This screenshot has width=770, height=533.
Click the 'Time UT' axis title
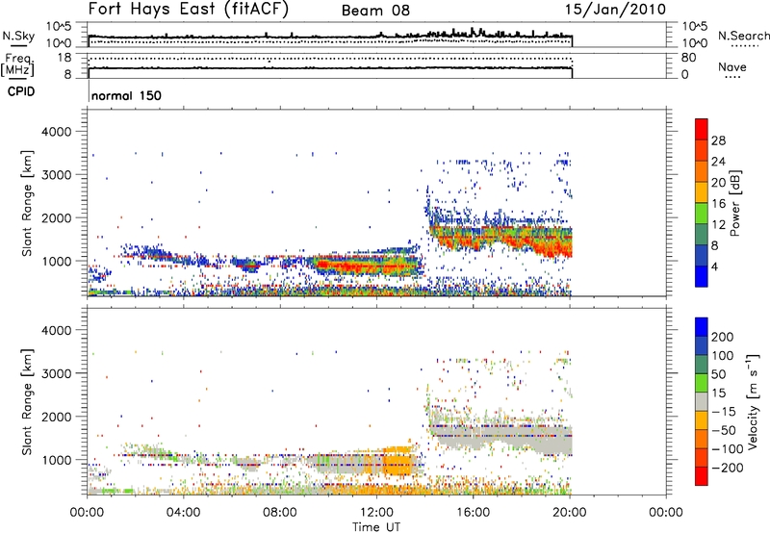(x=376, y=527)
